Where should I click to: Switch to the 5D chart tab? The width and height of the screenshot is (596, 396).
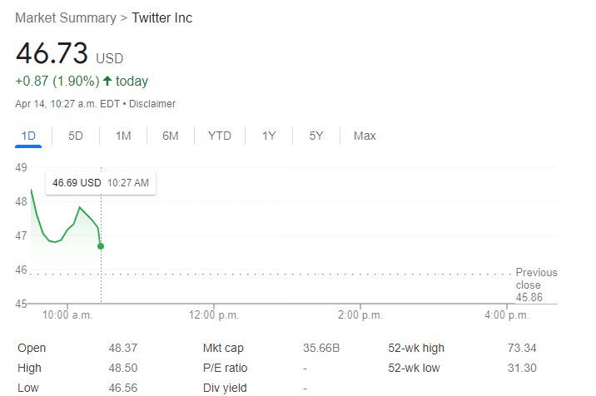tap(76, 136)
